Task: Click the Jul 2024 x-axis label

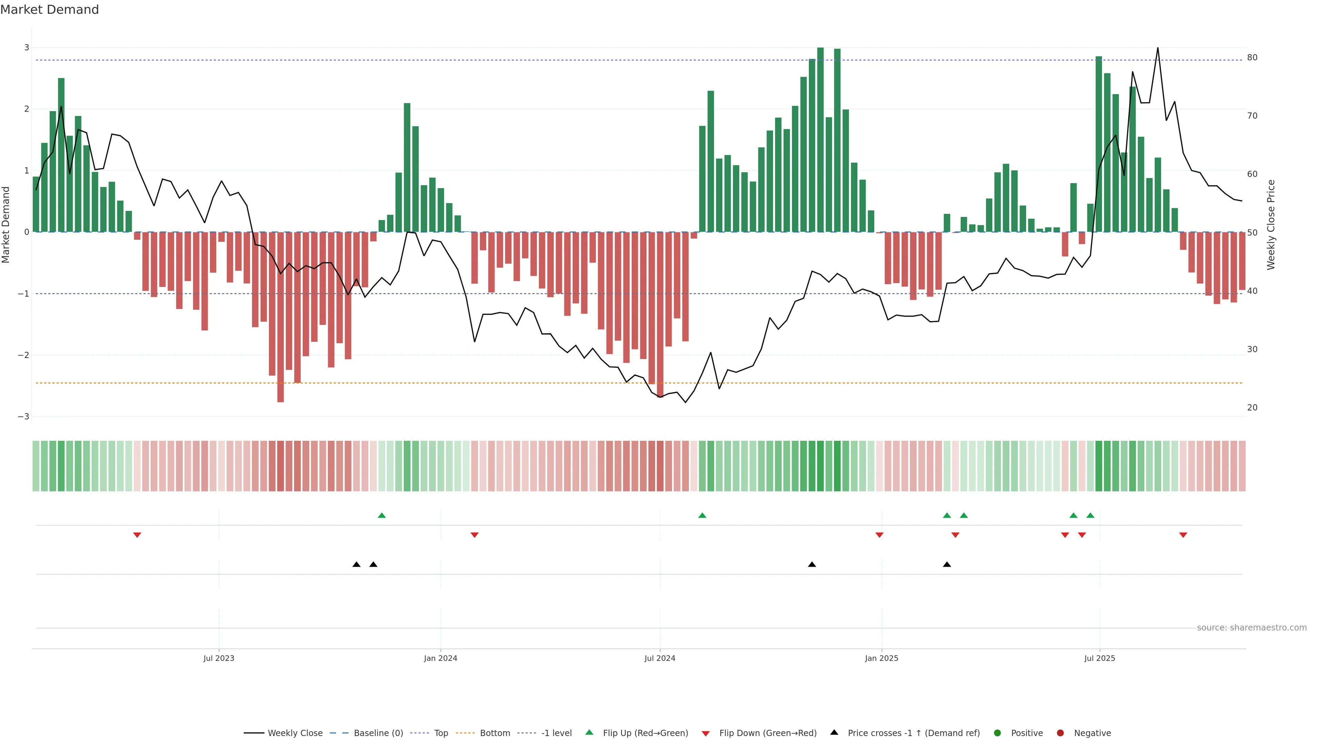Action: click(x=660, y=658)
